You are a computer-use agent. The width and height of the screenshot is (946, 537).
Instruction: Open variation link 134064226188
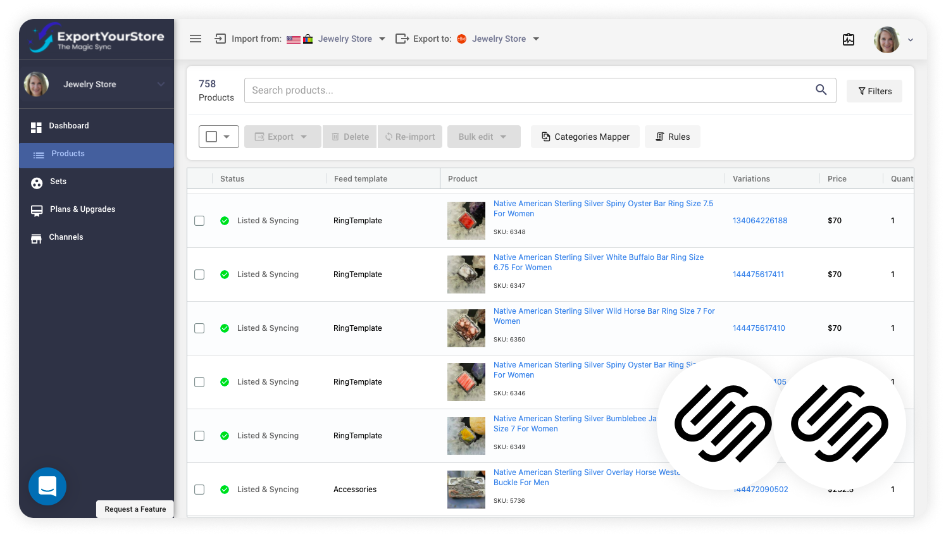[x=760, y=221]
